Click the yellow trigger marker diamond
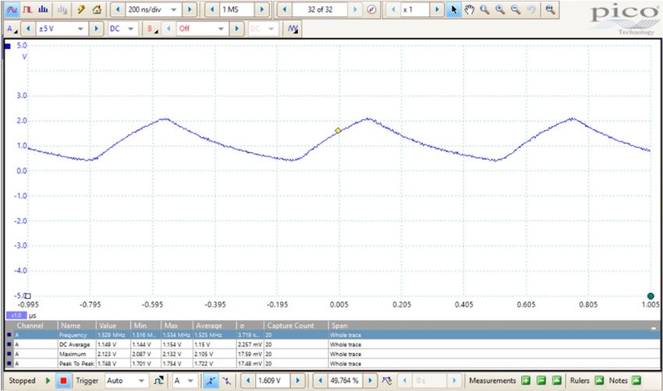 [x=338, y=131]
